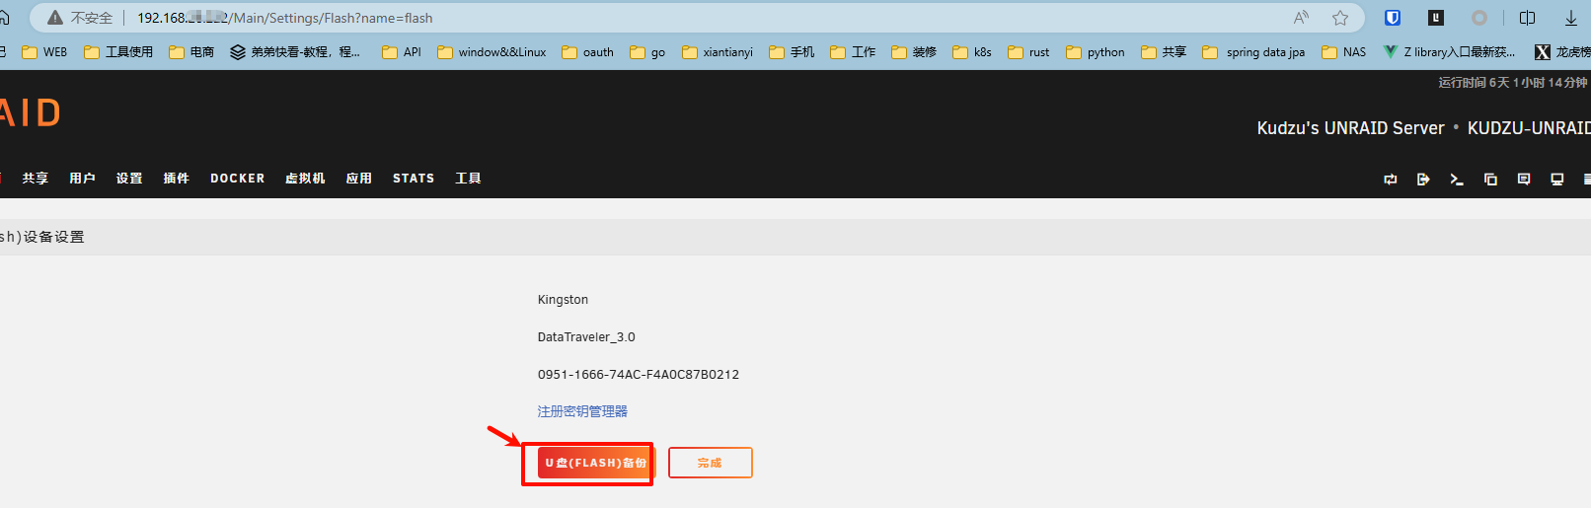Open browser downloads icon
The height and width of the screenshot is (508, 1591).
coord(1570,18)
